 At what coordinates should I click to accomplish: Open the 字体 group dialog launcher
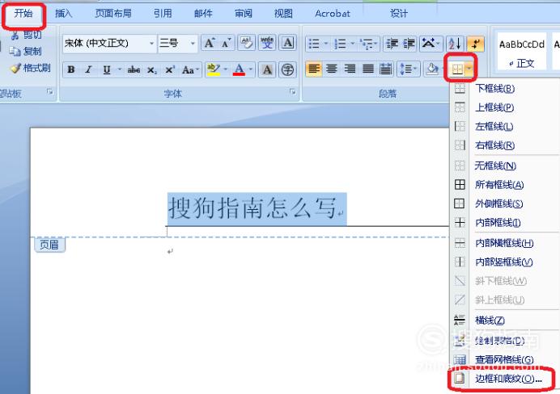[293, 92]
